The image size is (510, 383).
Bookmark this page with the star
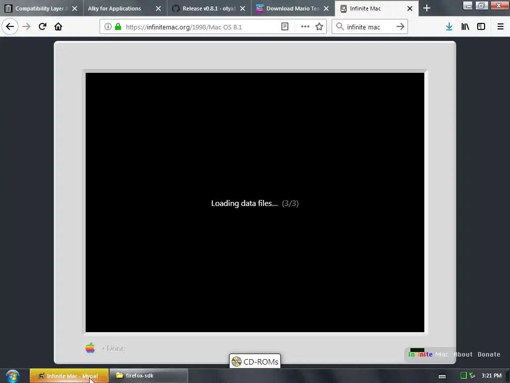(319, 27)
